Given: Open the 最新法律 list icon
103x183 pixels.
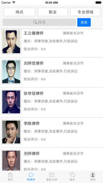Looking at the screenshot, I should point(51,175).
